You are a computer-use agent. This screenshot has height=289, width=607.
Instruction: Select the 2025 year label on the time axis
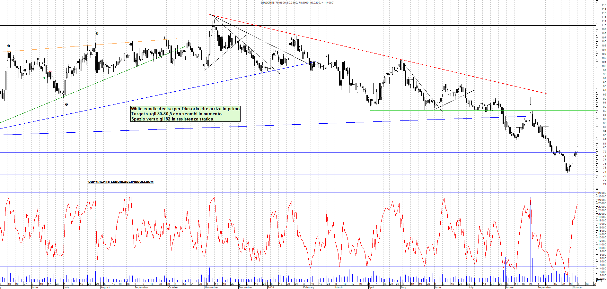point(271,287)
